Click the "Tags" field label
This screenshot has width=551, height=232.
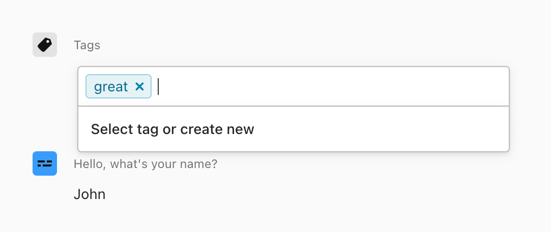pos(87,45)
